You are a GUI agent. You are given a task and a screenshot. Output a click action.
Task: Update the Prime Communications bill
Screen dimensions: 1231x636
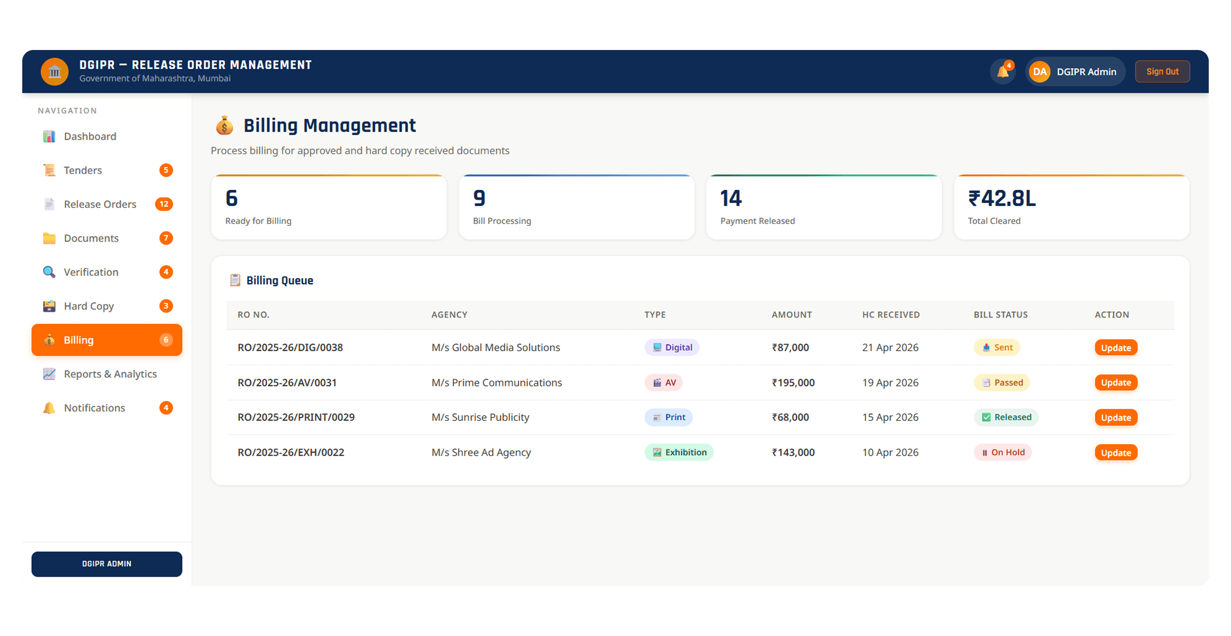tap(1116, 383)
